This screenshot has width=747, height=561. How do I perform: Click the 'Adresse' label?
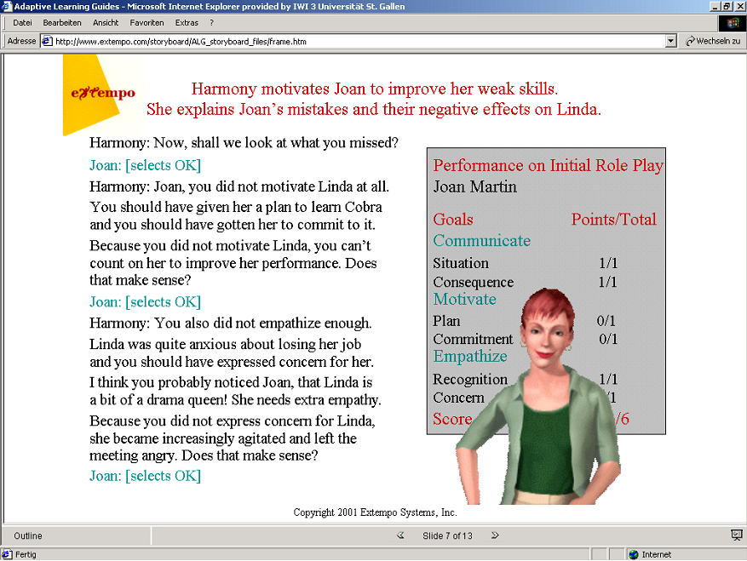tap(21, 42)
